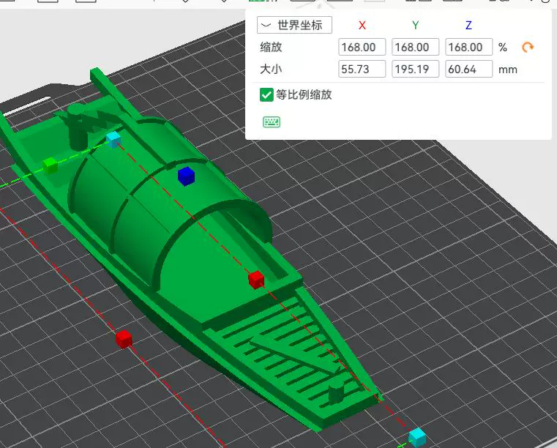Open the 世界坐标 coordinate system dropdown
Viewport: 557px width, 448px height.
294,25
